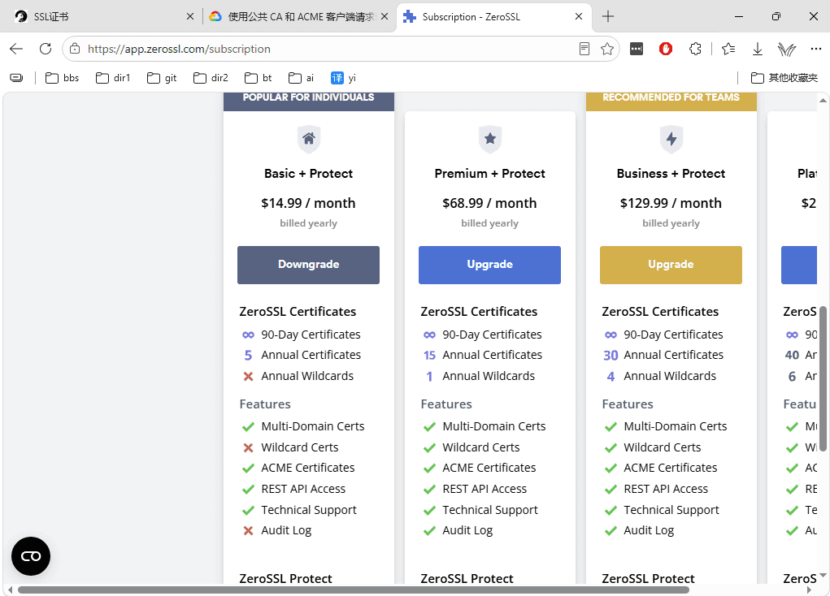
Task: Click the $14.99 / month price text
Action: [x=308, y=203]
